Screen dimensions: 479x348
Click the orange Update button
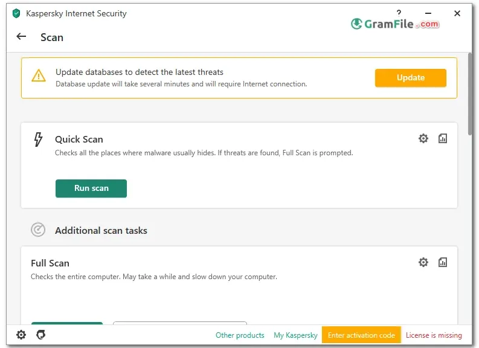coord(411,78)
